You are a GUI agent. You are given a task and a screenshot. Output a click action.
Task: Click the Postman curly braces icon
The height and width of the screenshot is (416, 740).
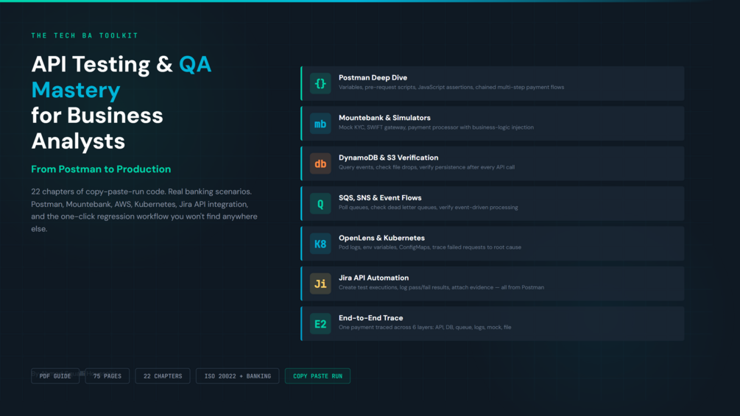pyautogui.click(x=320, y=83)
